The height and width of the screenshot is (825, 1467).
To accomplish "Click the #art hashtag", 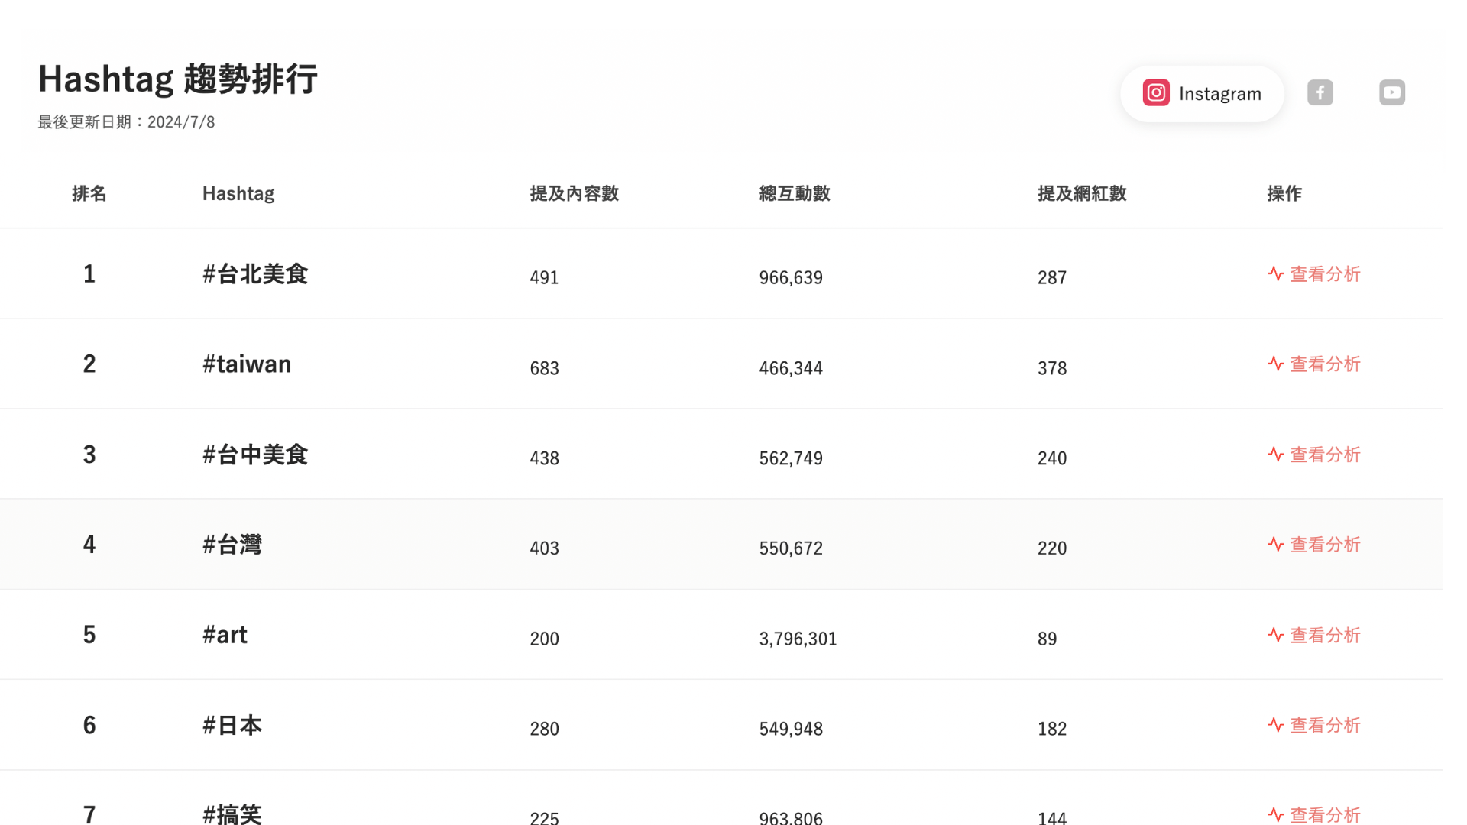I will 225,635.
